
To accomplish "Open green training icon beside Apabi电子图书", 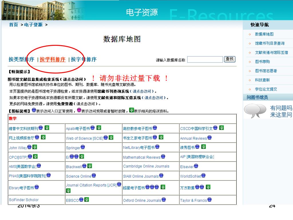I will coord(99,128).
